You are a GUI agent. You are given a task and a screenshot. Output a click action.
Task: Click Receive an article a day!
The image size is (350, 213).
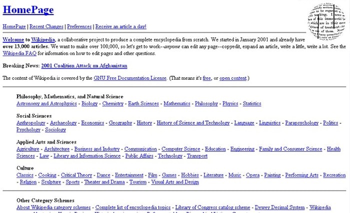(121, 26)
